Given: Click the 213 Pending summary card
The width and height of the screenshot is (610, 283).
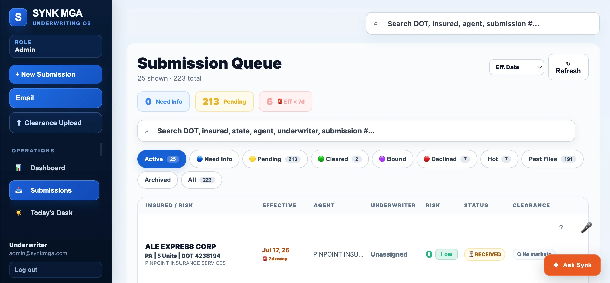Looking at the screenshot, I should [x=224, y=102].
